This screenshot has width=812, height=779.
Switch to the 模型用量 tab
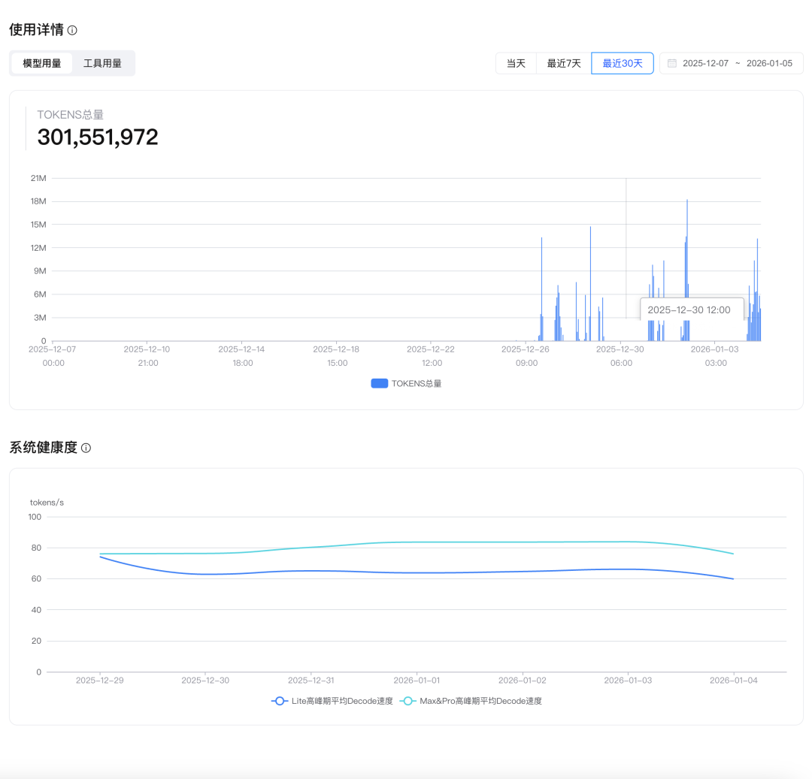pyautogui.click(x=41, y=63)
